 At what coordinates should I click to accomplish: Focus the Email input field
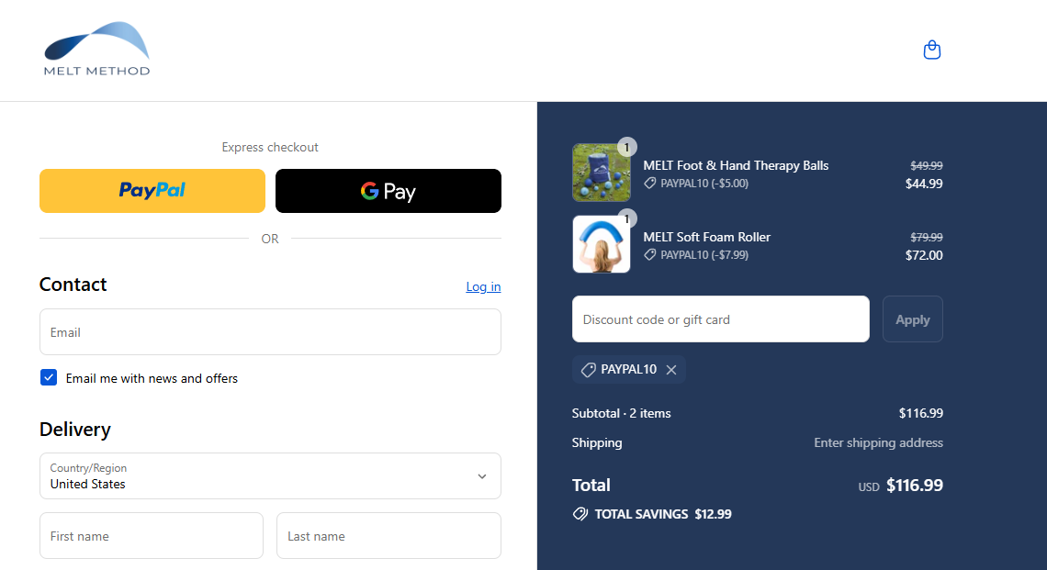(270, 331)
